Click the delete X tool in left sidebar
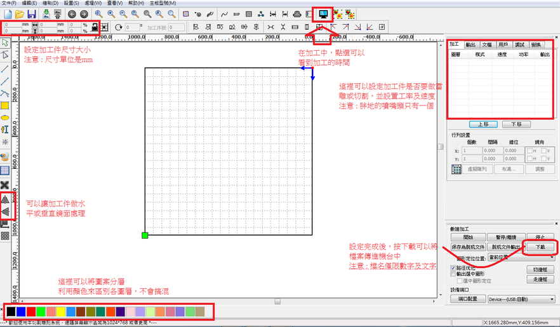 [x=4, y=185]
